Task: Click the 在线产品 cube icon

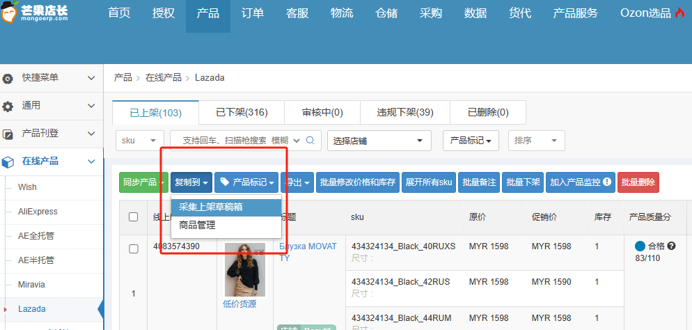Action: pyautogui.click(x=8, y=162)
